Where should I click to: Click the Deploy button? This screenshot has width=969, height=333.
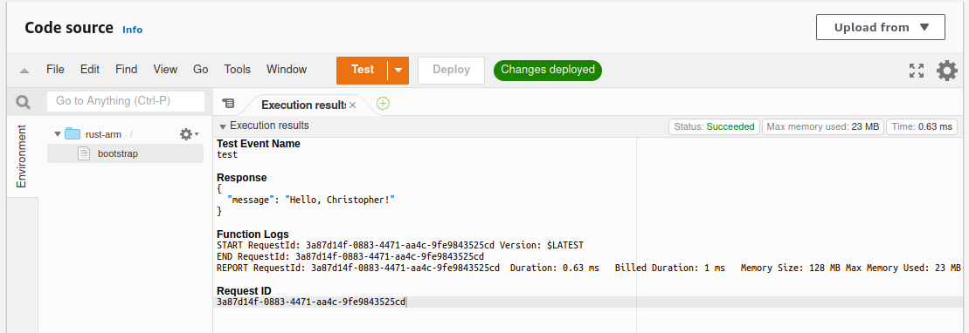tap(451, 71)
